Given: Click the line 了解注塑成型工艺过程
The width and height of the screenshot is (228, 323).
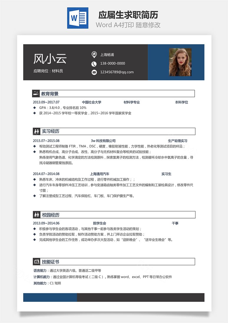Looking at the screenshot, I should pos(87,196).
